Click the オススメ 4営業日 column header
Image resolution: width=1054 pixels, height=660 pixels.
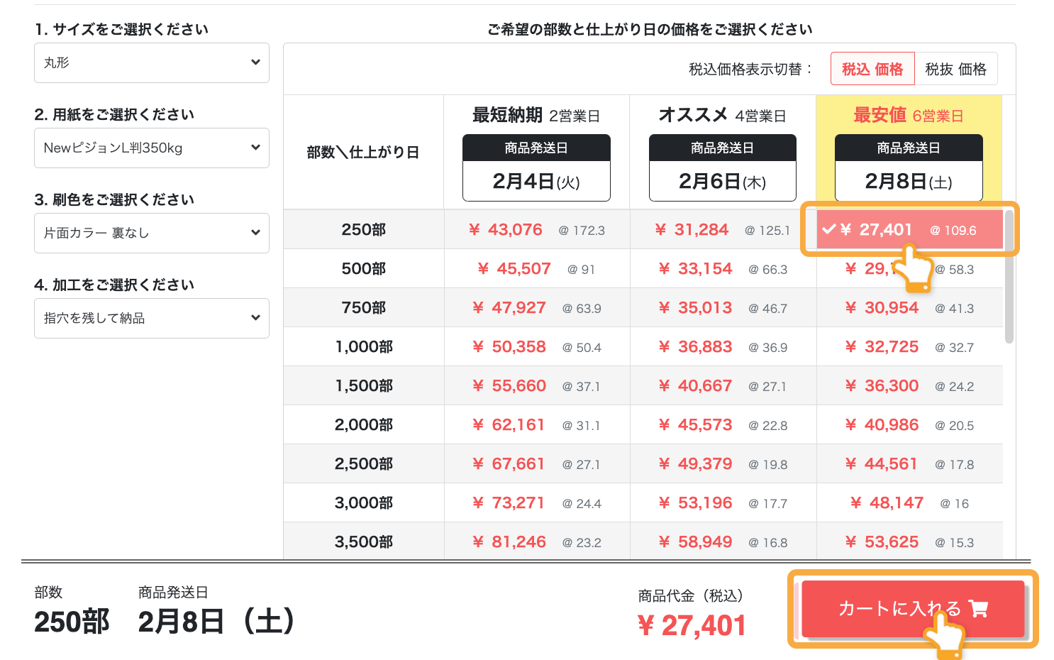(x=722, y=114)
